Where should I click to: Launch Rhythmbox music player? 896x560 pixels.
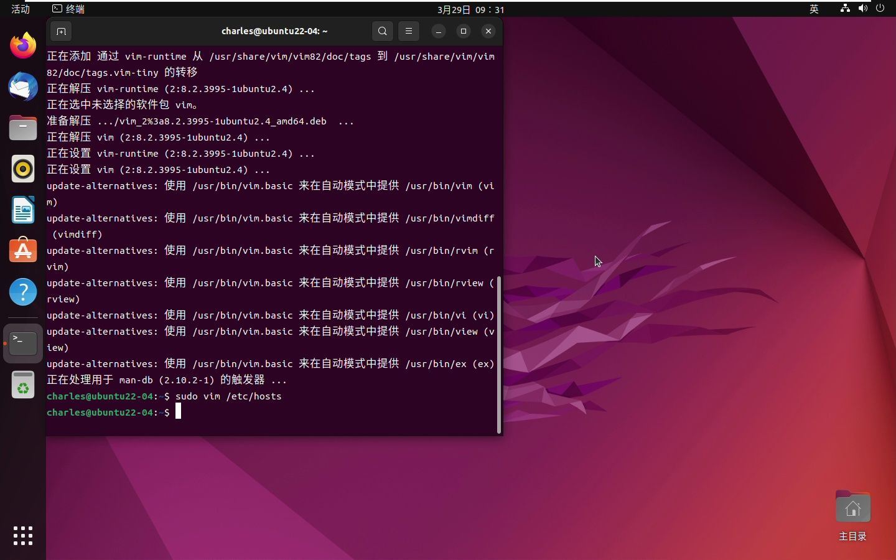click(x=23, y=169)
